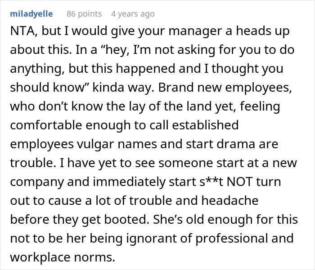Click the 86 points score
The height and width of the screenshot is (270, 315).
click(x=84, y=14)
